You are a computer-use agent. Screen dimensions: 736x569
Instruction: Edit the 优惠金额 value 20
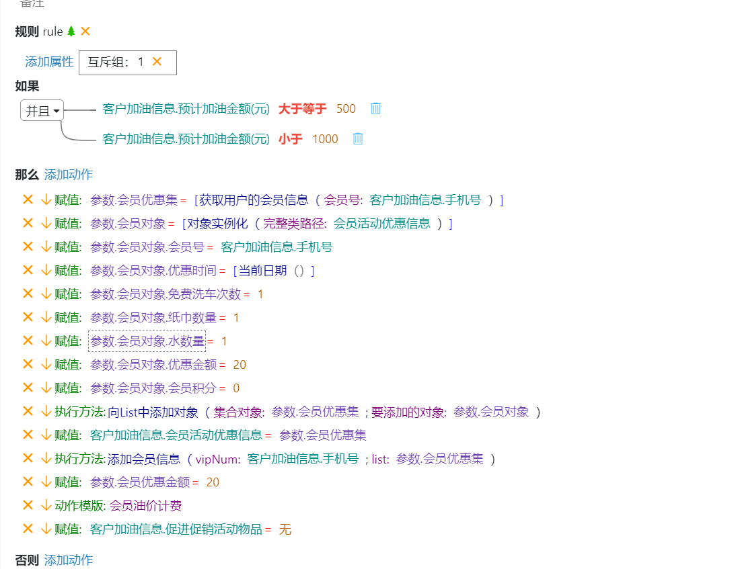[240, 365]
